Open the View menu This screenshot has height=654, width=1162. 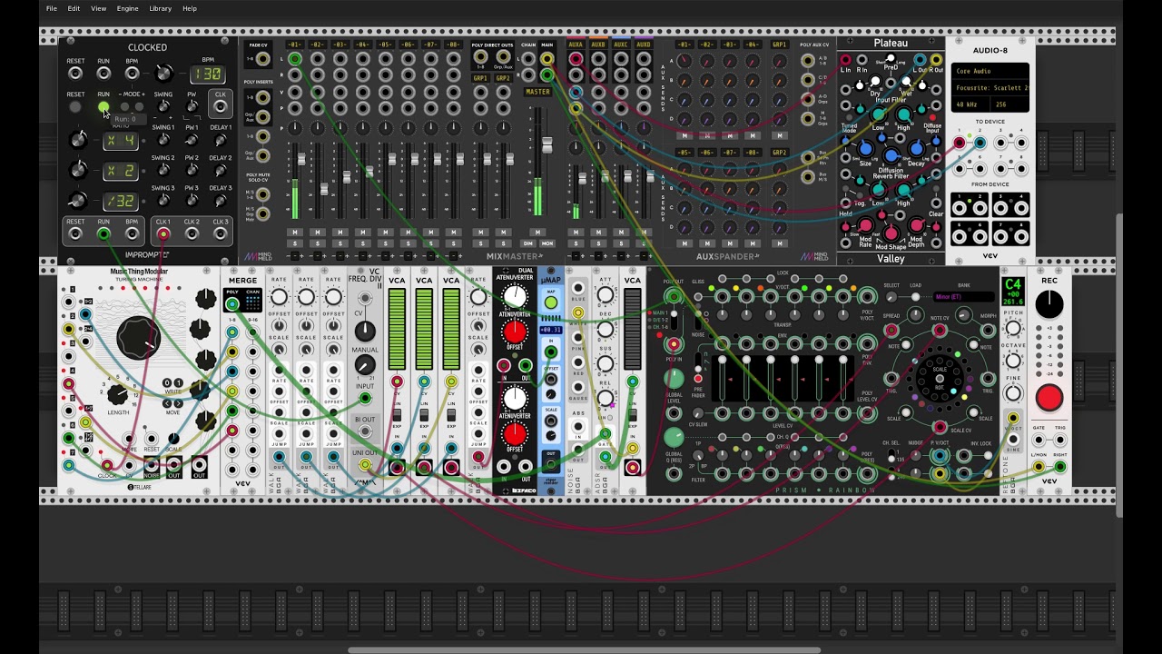point(98,8)
